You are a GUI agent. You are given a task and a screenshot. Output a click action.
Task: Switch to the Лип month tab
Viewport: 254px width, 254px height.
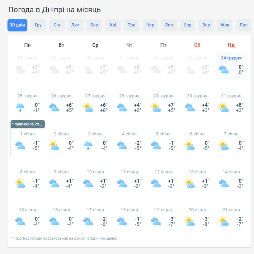tap(169, 25)
